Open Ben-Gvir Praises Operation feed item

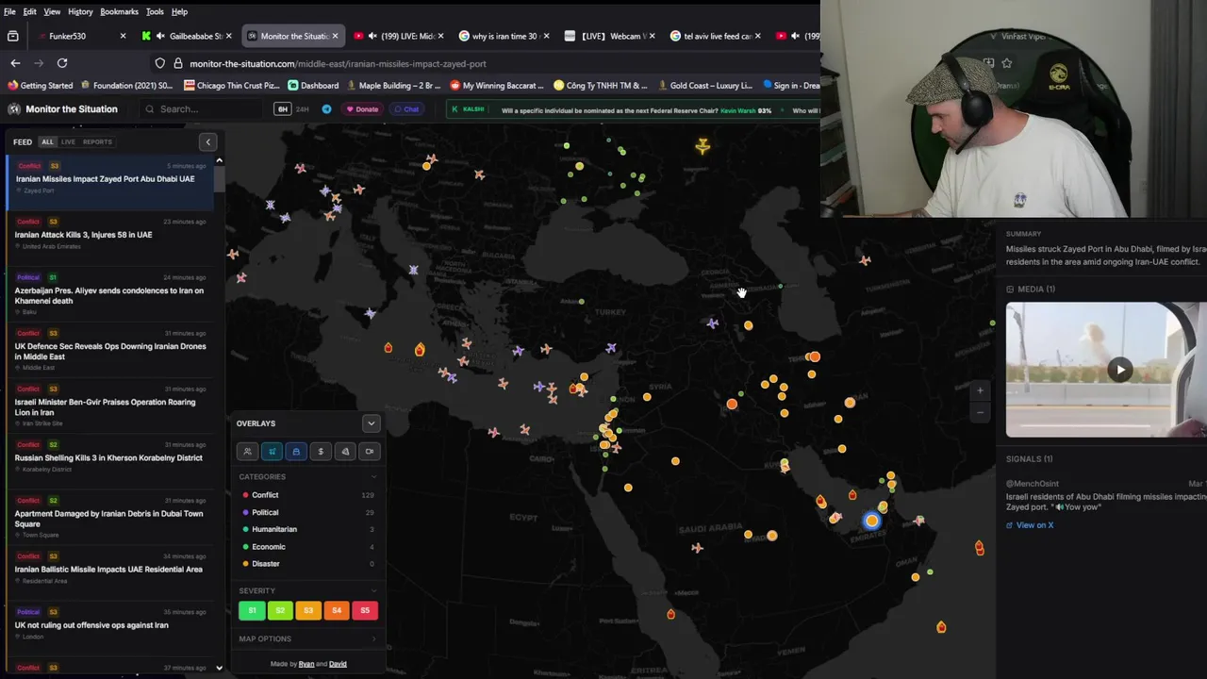[109, 406]
